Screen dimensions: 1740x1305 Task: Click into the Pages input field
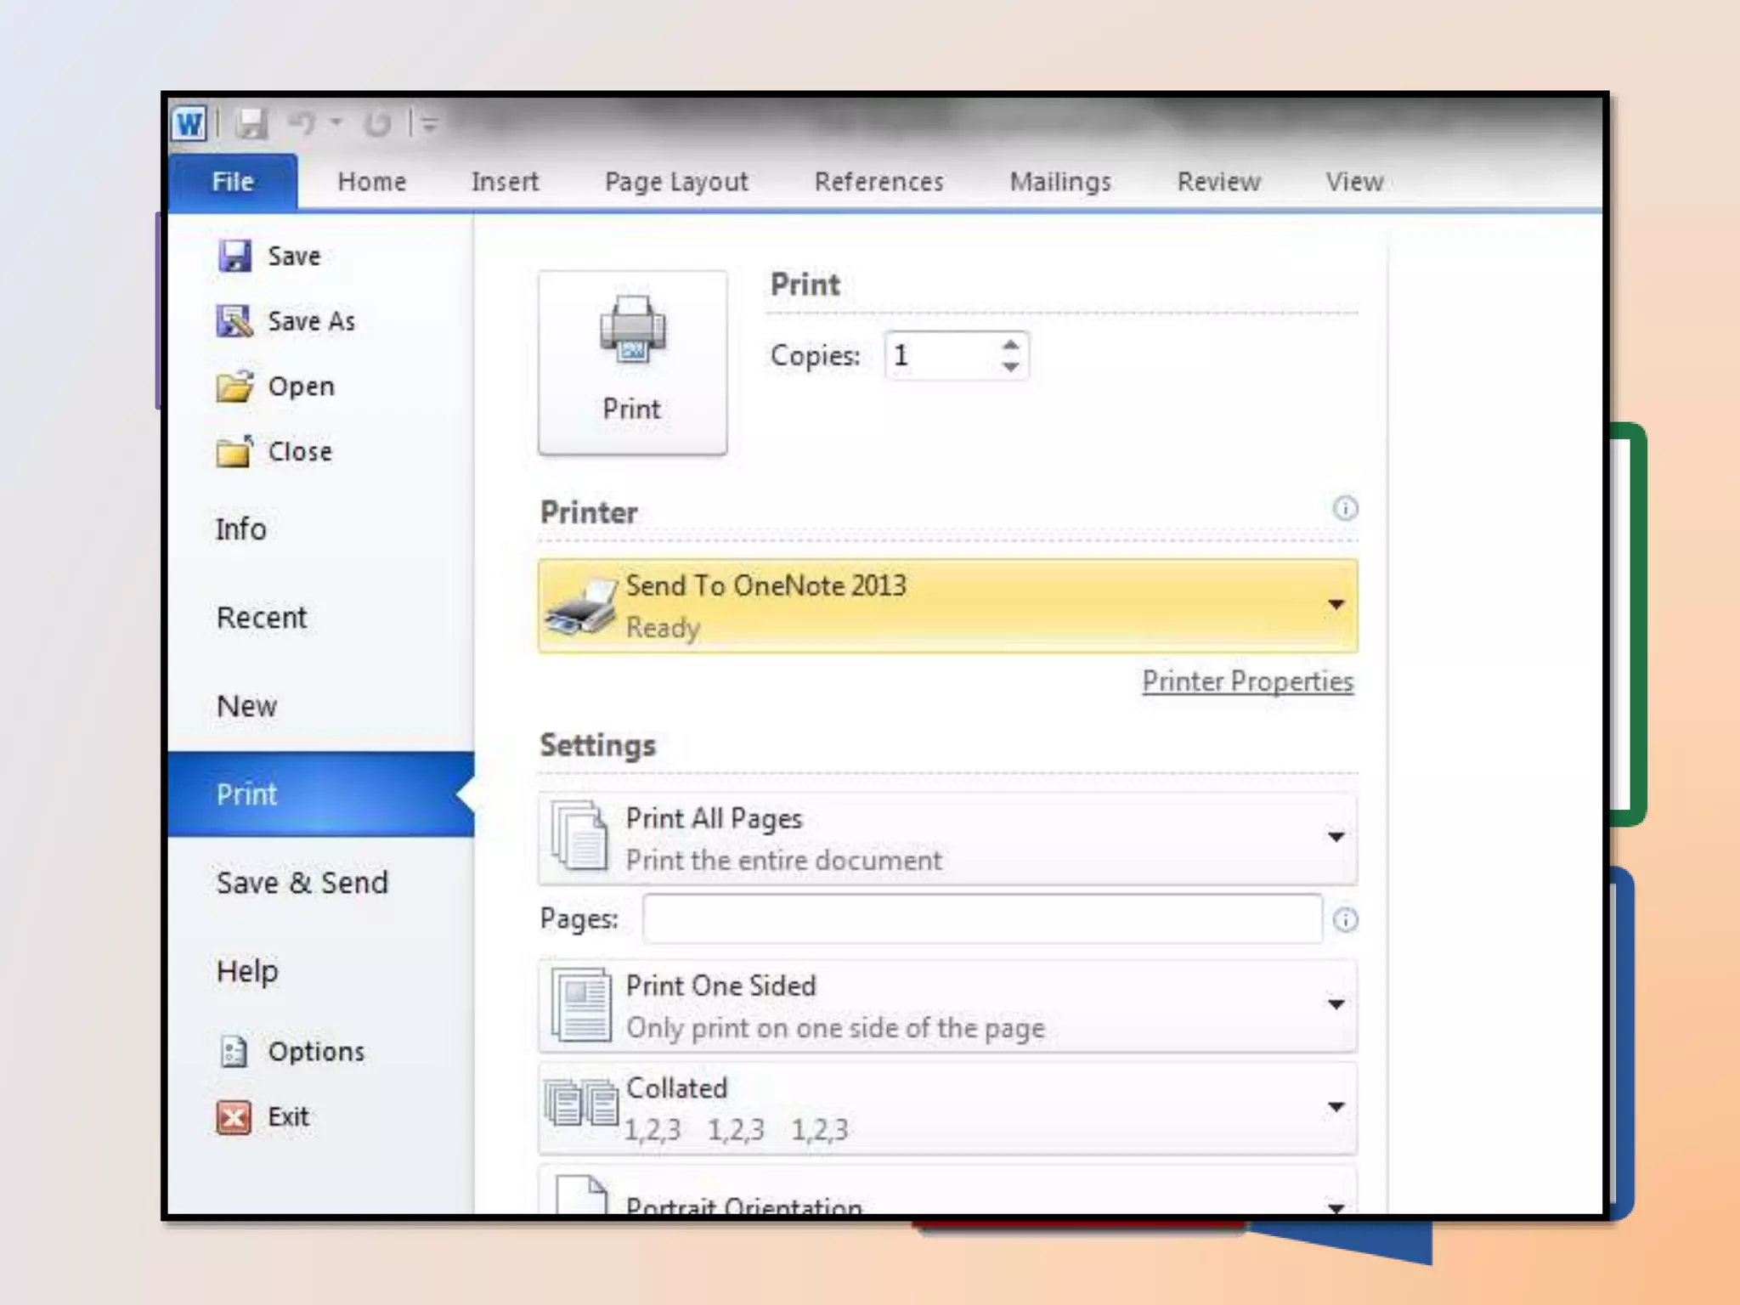click(x=981, y=918)
